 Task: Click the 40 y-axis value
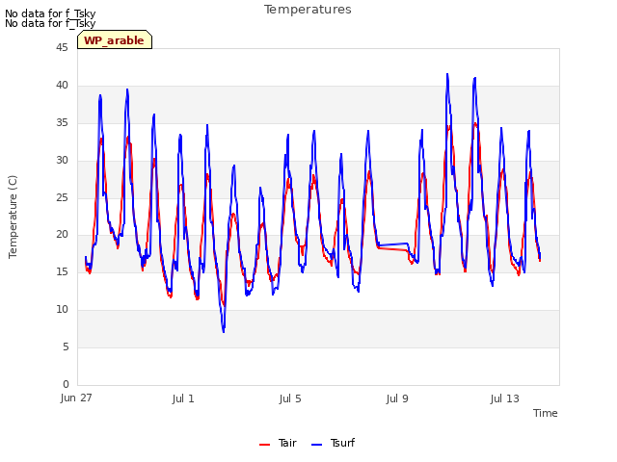click(62, 86)
